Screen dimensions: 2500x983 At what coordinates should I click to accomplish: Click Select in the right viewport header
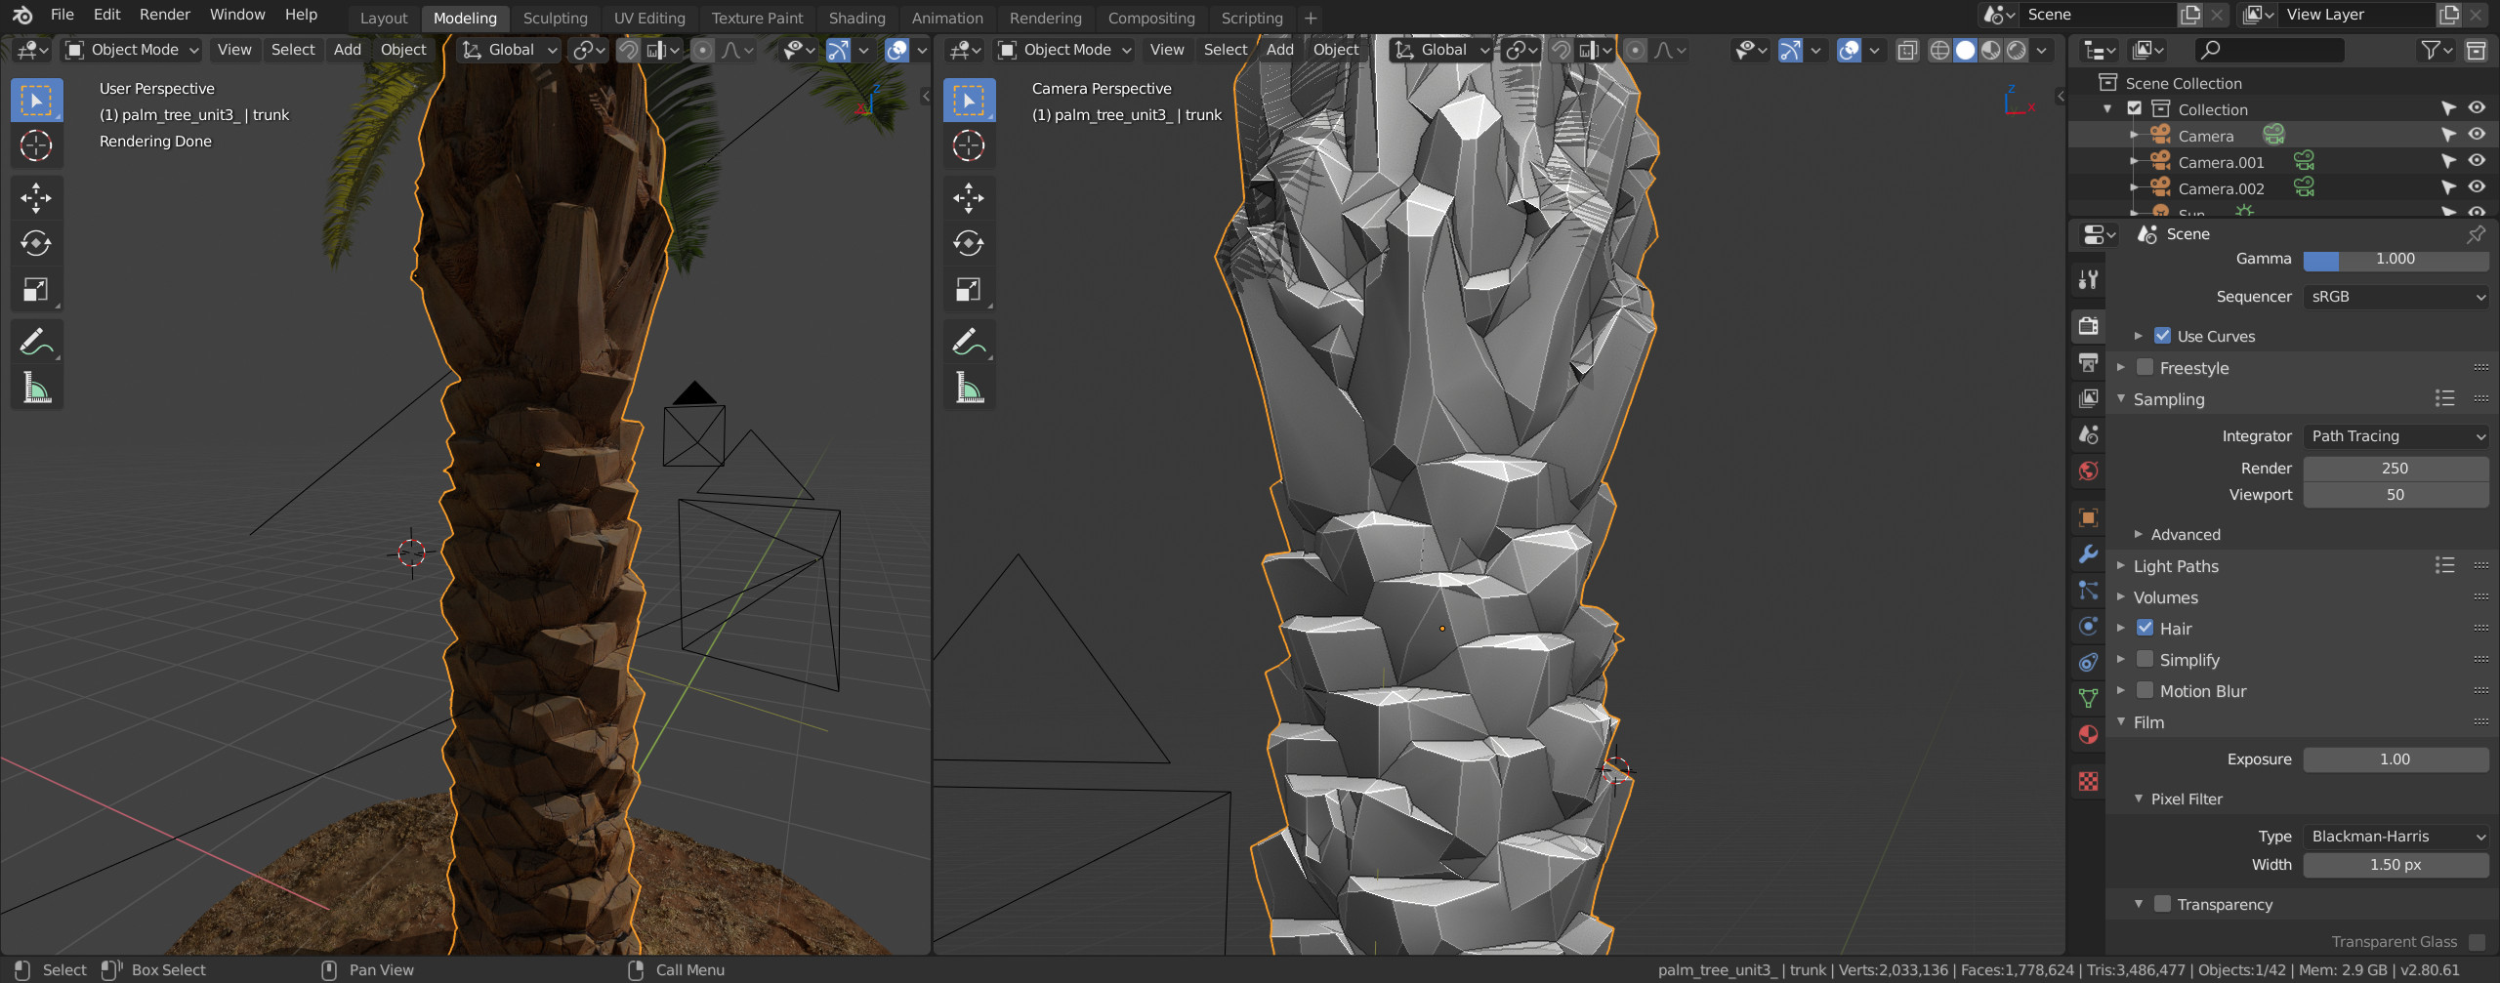click(x=1225, y=50)
